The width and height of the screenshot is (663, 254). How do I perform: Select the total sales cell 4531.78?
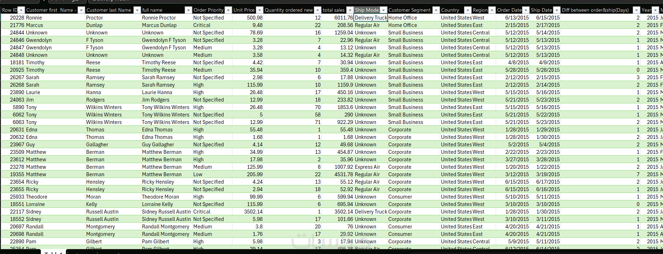(x=338, y=174)
